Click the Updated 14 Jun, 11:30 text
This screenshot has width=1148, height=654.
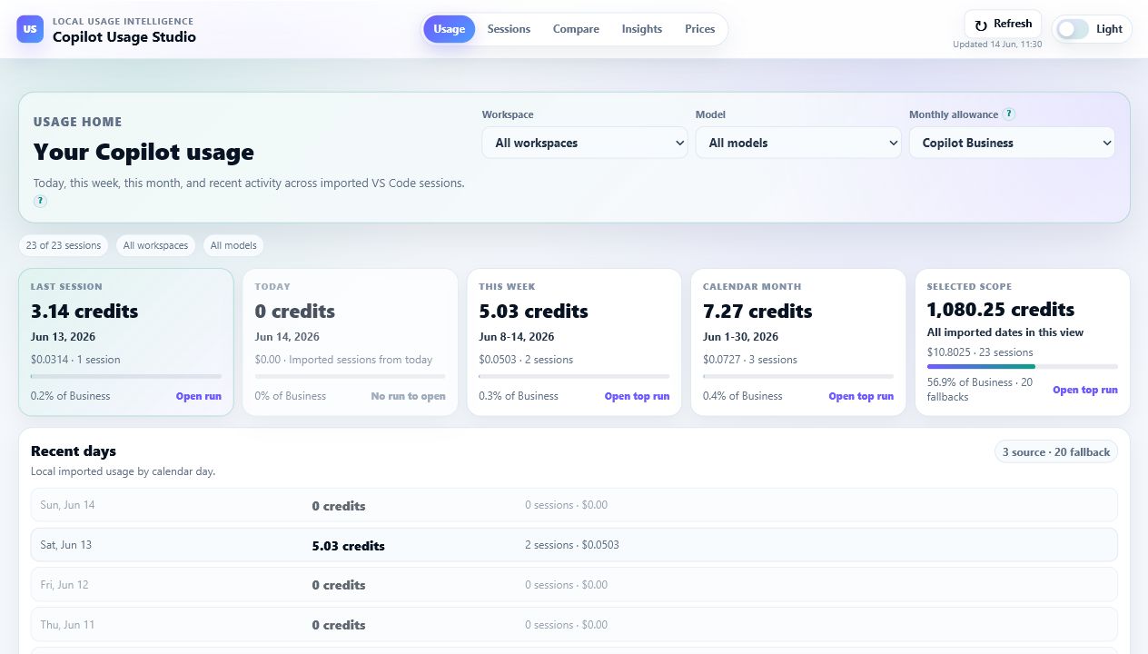997,45
